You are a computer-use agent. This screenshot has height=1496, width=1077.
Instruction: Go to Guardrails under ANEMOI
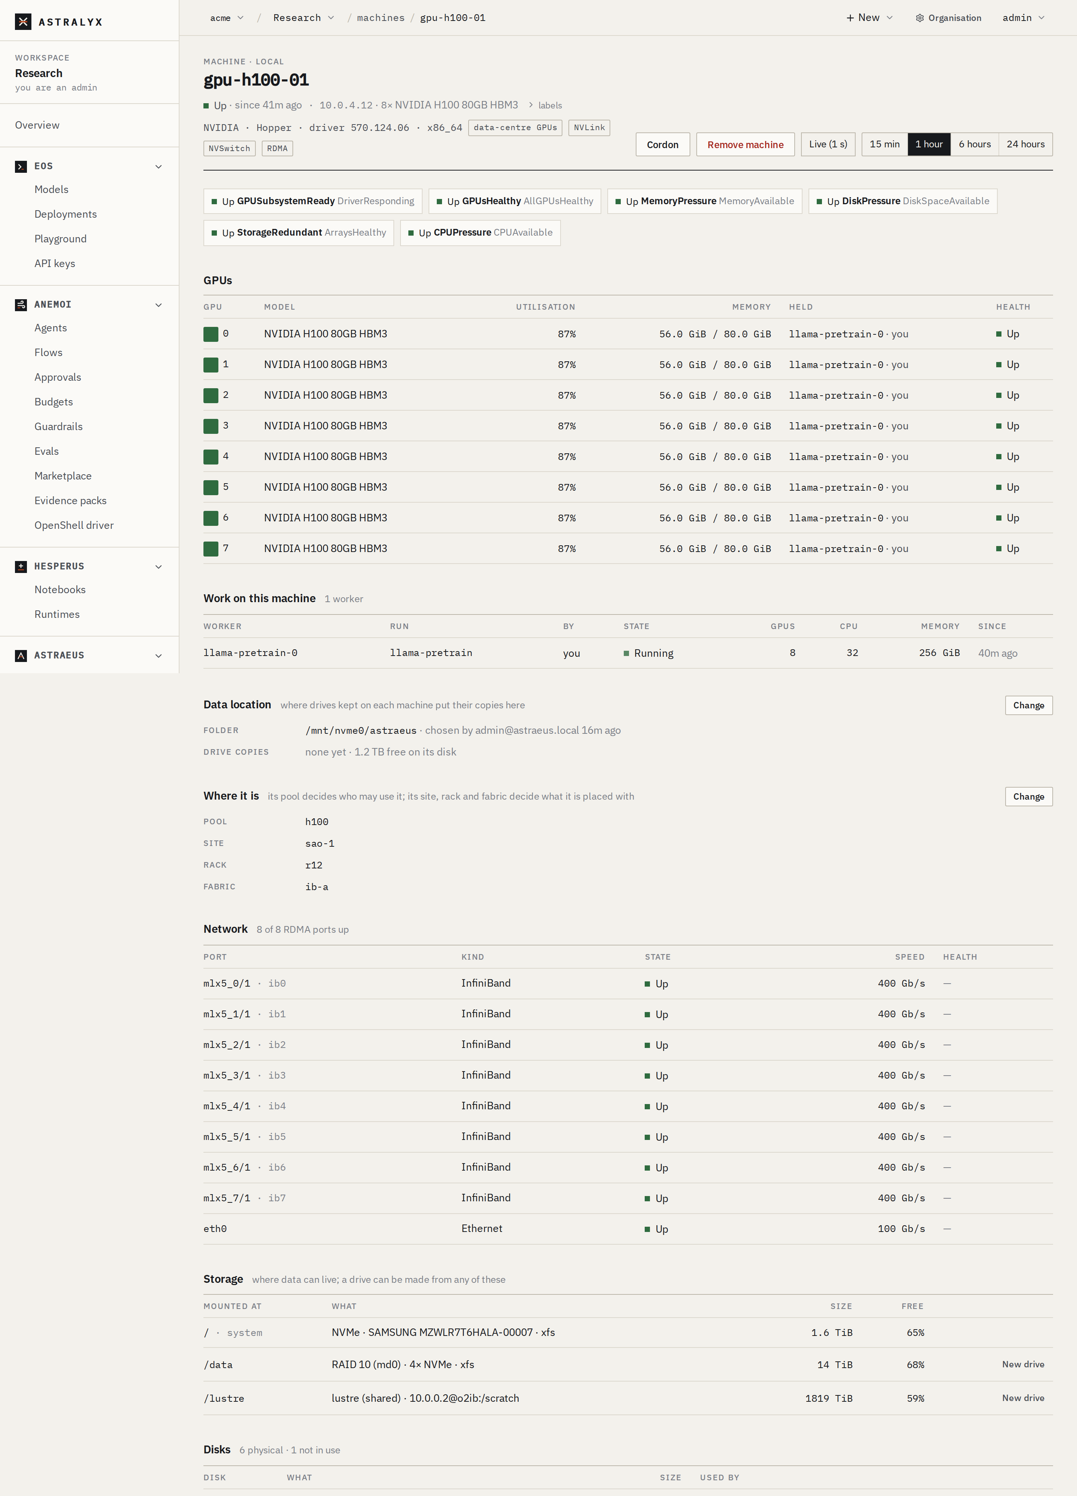point(59,427)
